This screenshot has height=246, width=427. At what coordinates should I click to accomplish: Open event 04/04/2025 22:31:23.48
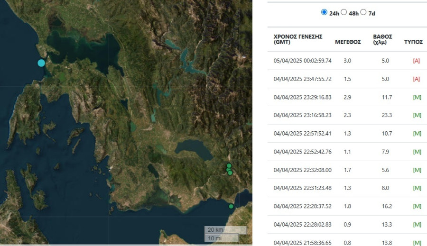(303, 188)
